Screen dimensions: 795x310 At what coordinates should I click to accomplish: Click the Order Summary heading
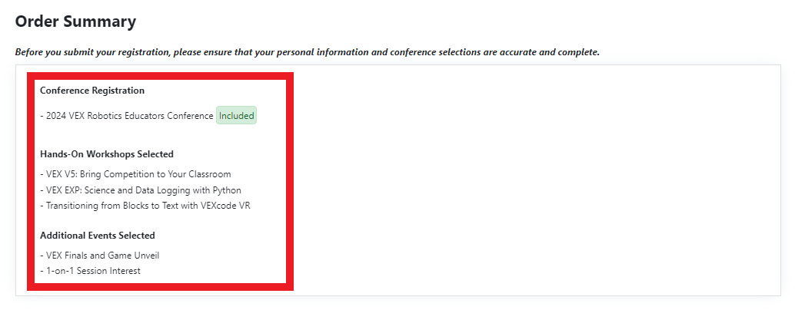click(x=75, y=21)
